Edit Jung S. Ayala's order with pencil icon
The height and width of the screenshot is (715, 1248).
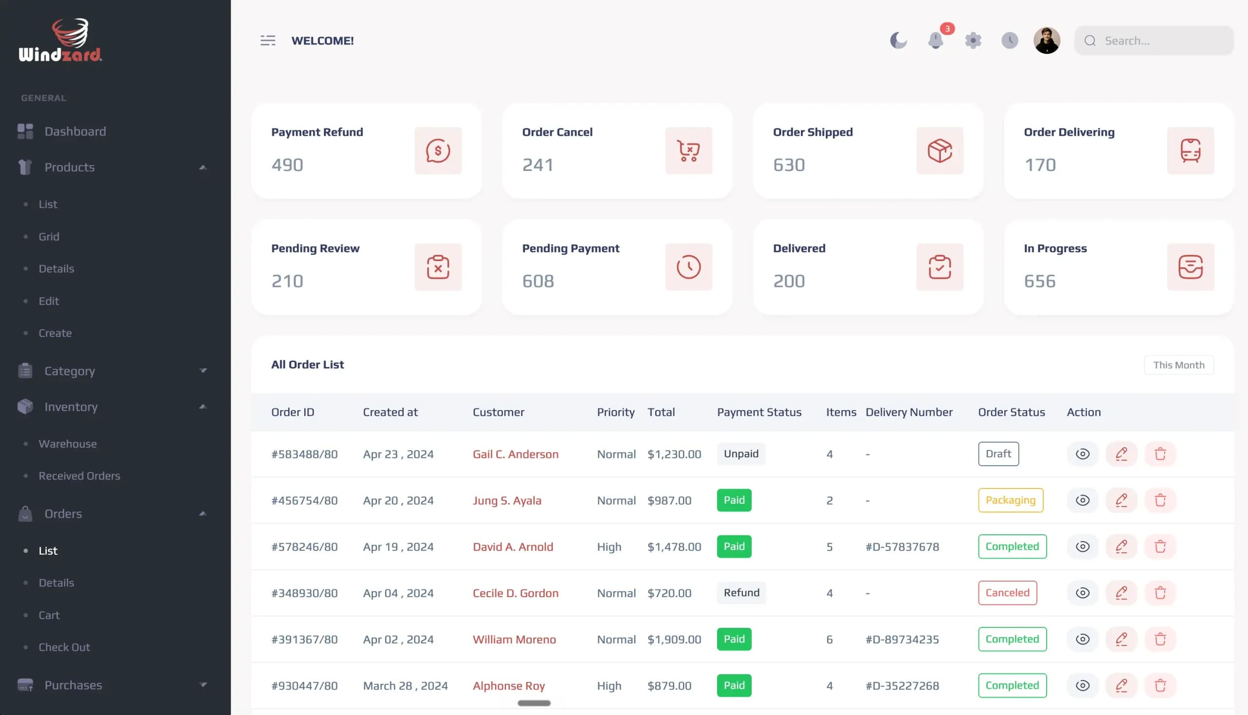[1121, 500]
